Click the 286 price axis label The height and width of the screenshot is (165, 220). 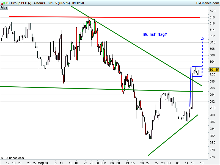(212, 122)
